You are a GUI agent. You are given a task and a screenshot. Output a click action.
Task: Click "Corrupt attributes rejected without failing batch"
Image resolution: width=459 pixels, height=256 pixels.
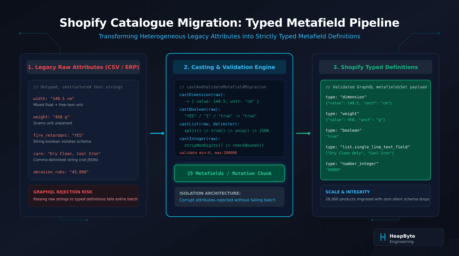pos(227,200)
